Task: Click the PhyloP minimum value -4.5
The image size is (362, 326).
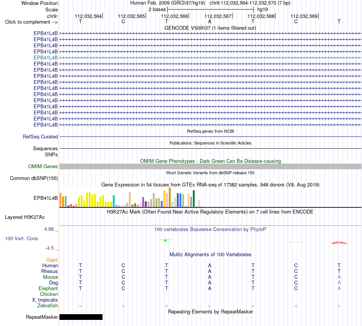Action: point(50,248)
